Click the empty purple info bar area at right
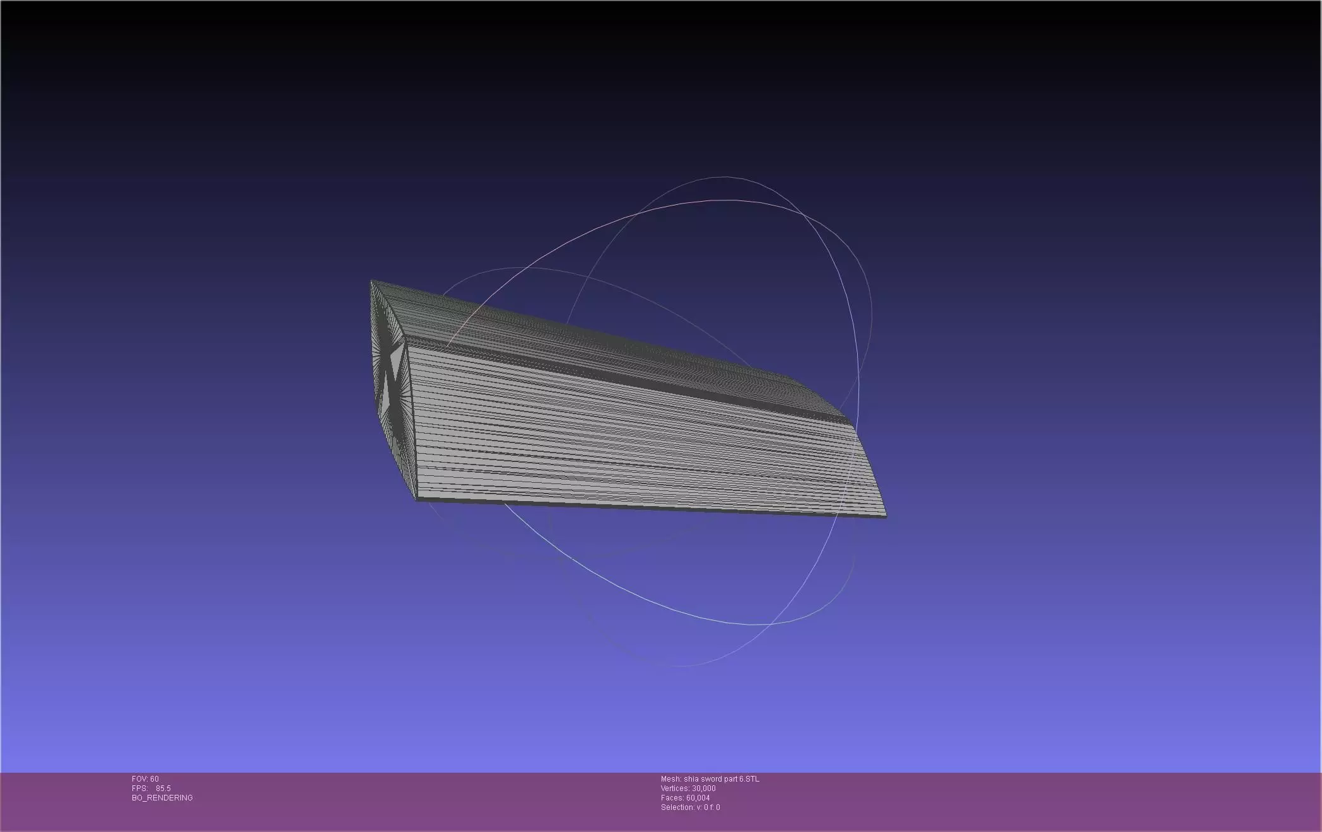Viewport: 1322px width, 832px height. tap(1072, 800)
